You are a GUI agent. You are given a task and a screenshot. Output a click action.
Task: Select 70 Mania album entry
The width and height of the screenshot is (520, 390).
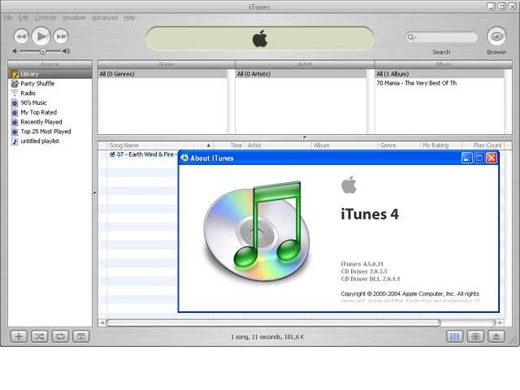[x=440, y=83]
